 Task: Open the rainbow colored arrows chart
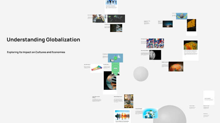pyautogui.click(x=97, y=68)
